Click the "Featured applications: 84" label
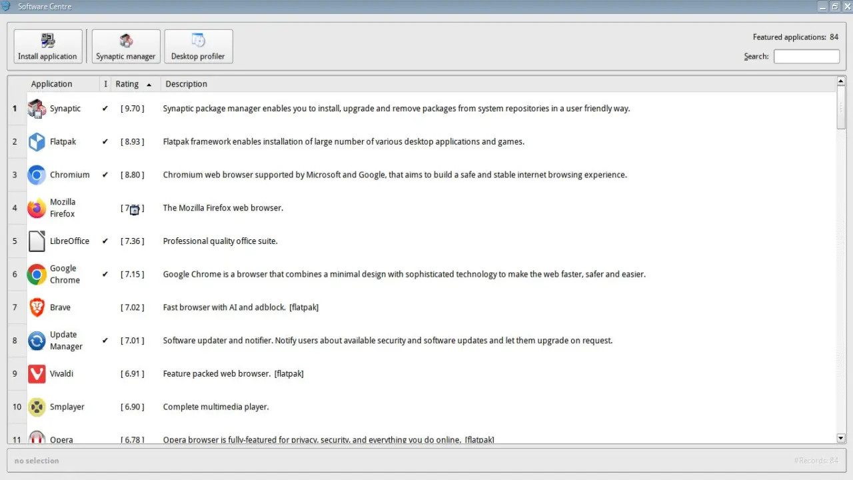 [x=796, y=37]
